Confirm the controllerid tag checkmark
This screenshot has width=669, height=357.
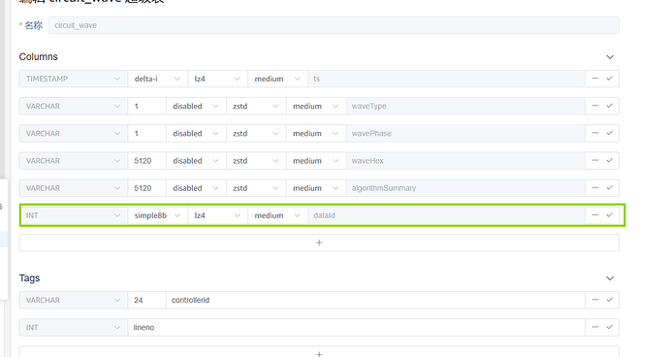610,300
